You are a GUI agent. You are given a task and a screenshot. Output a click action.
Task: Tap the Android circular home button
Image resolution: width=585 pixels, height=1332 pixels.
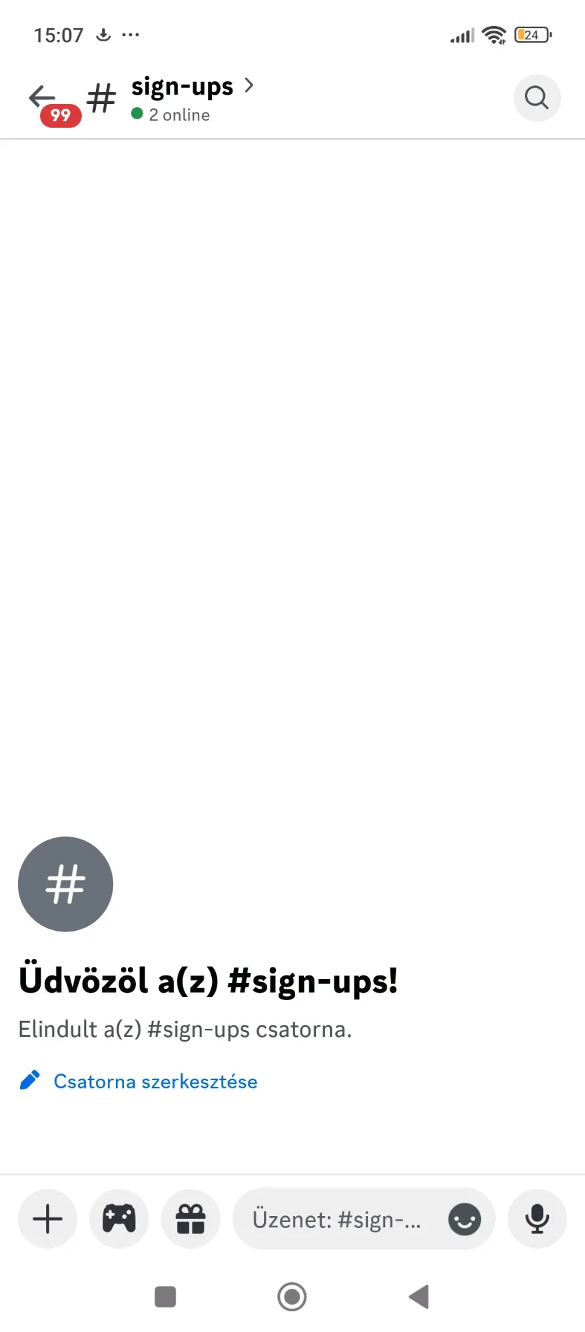click(292, 1297)
